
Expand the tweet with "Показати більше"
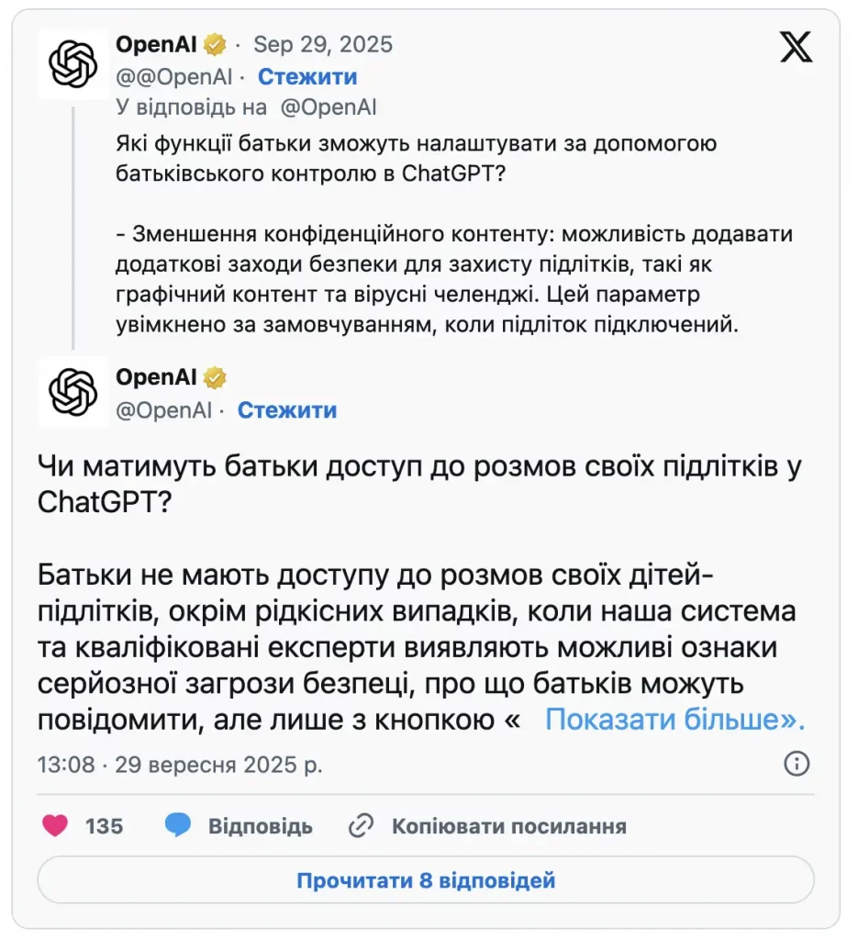(674, 720)
